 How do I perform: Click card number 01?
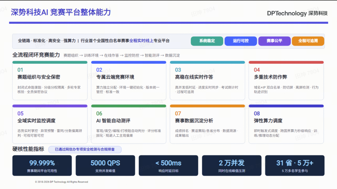coord(20,70)
